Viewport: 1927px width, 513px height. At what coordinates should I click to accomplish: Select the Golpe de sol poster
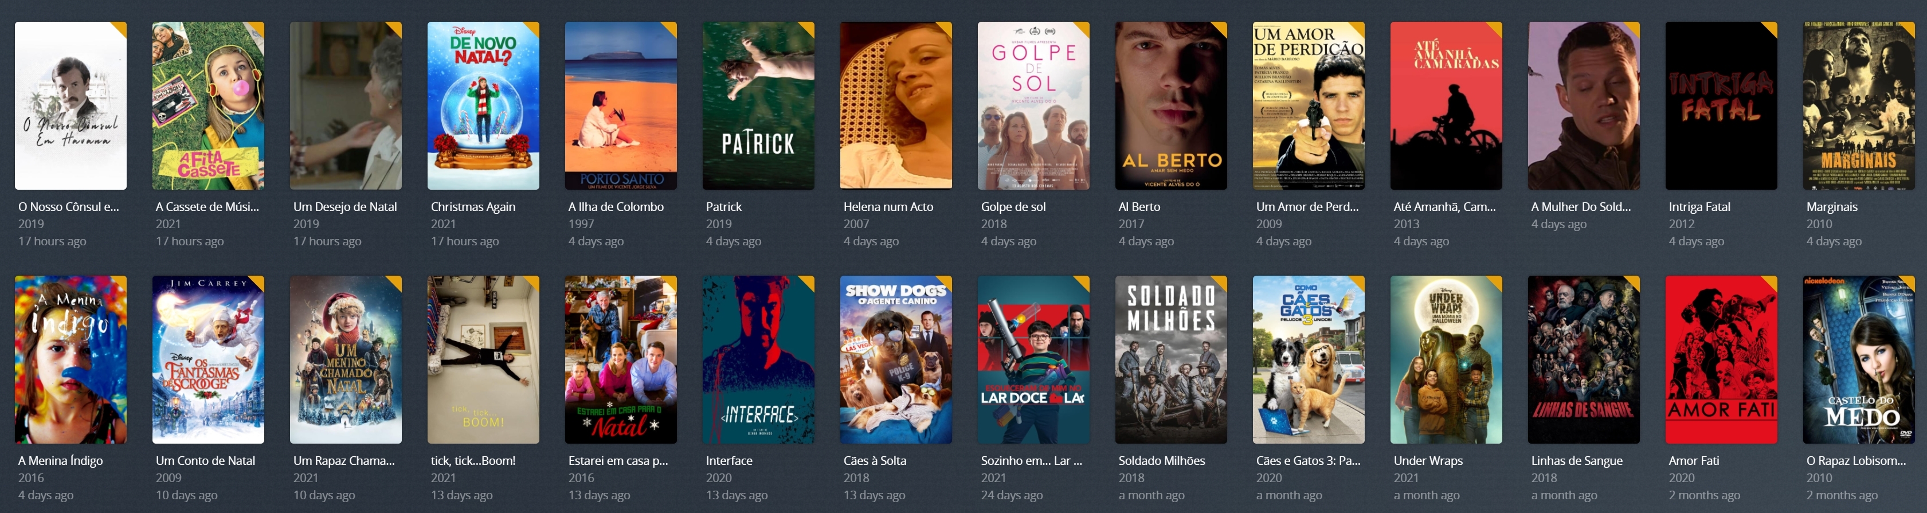click(x=1033, y=105)
